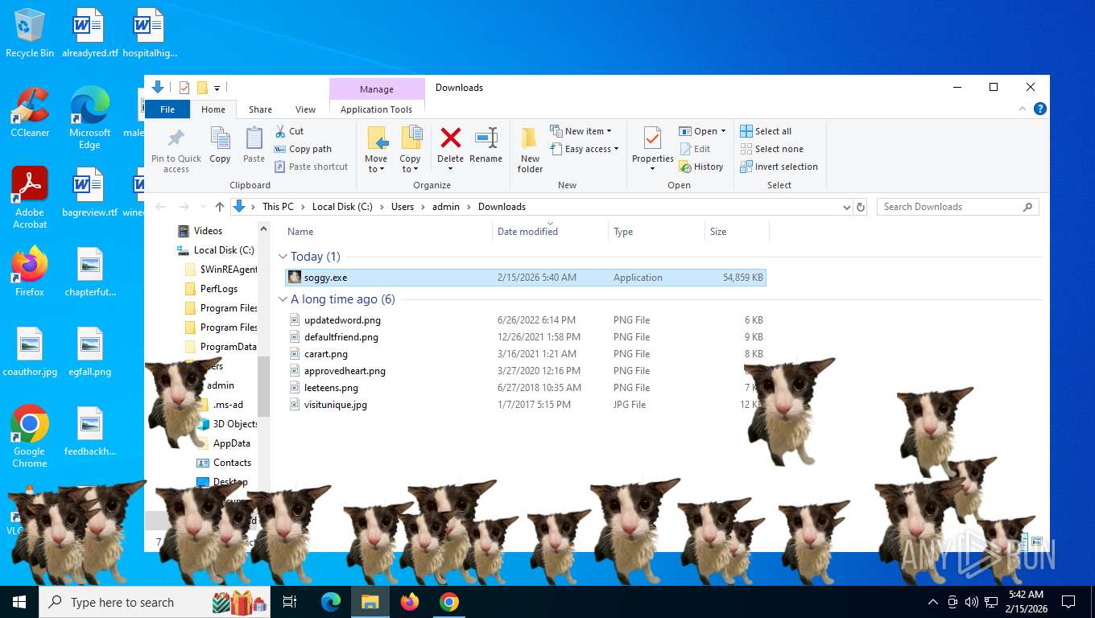The width and height of the screenshot is (1095, 618).
Task: Click the Pin to Quick access icon
Action: (176, 138)
